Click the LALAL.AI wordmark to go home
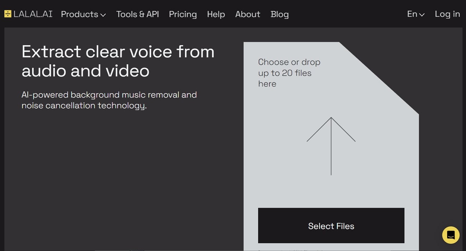This screenshot has height=251, width=466. (32, 14)
